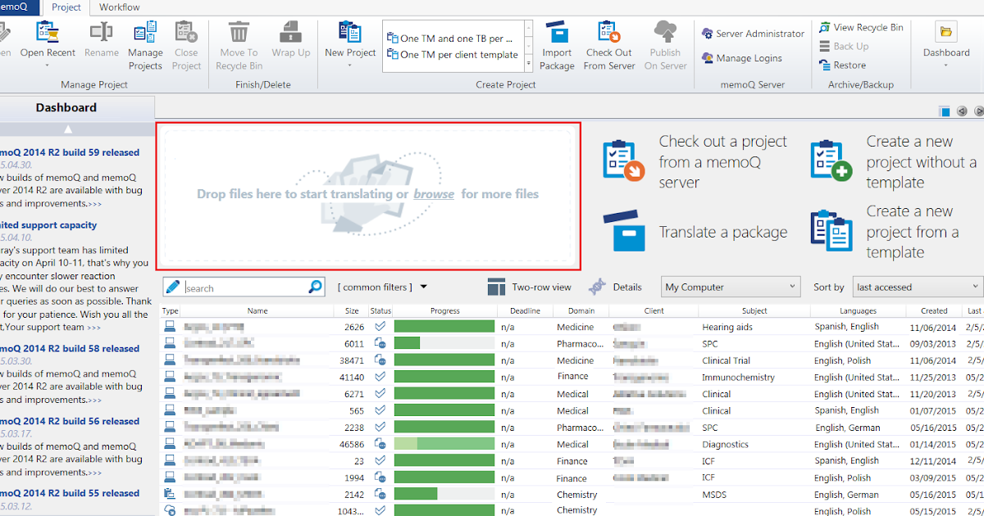The height and width of the screenshot is (516, 984).
Task: Click Create a new project from a template
Action: pos(886,232)
